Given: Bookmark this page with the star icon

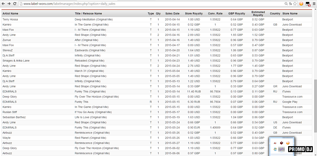Looking at the screenshot, I should click(x=294, y=4).
